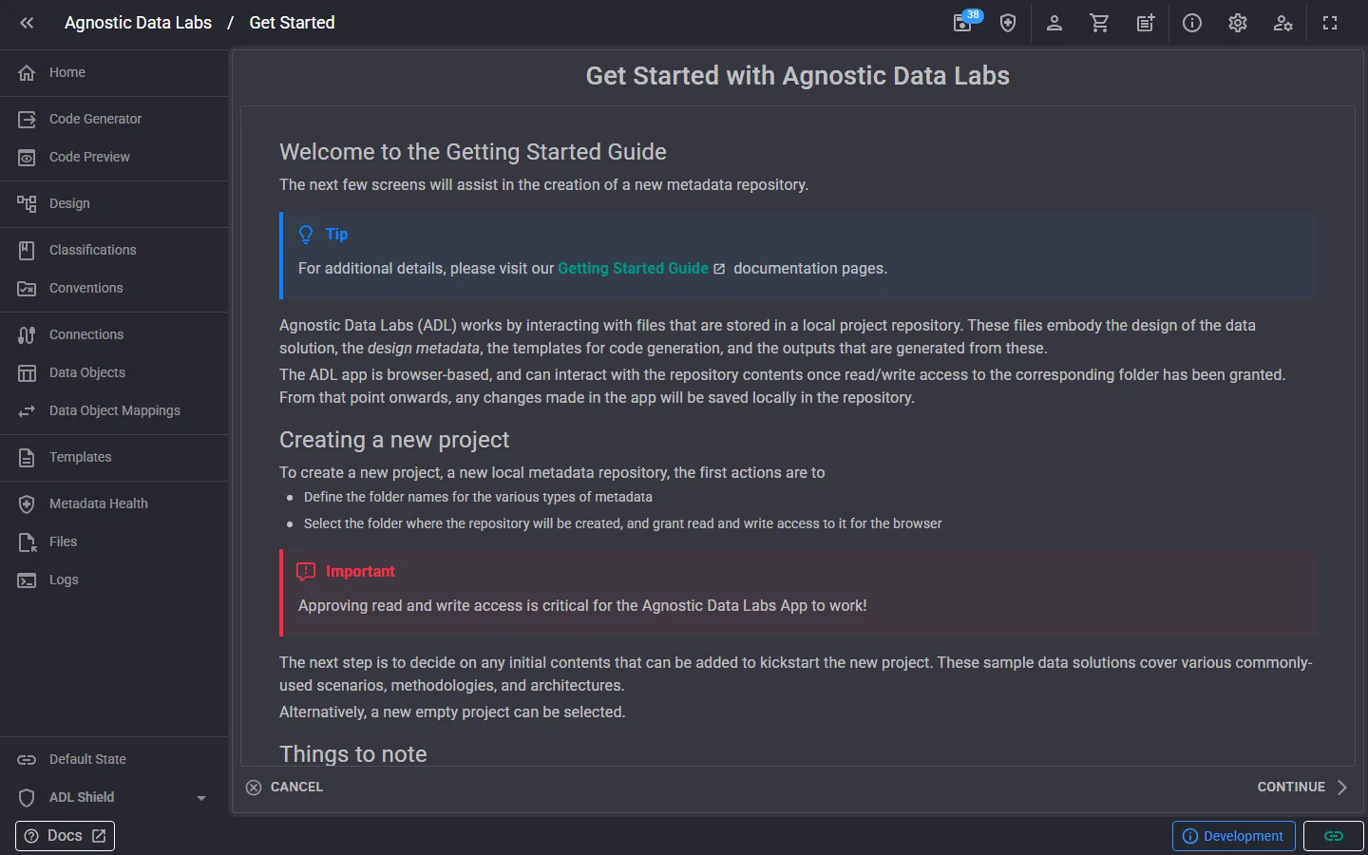Open the information circle icon
The height and width of the screenshot is (855, 1368).
click(1191, 23)
